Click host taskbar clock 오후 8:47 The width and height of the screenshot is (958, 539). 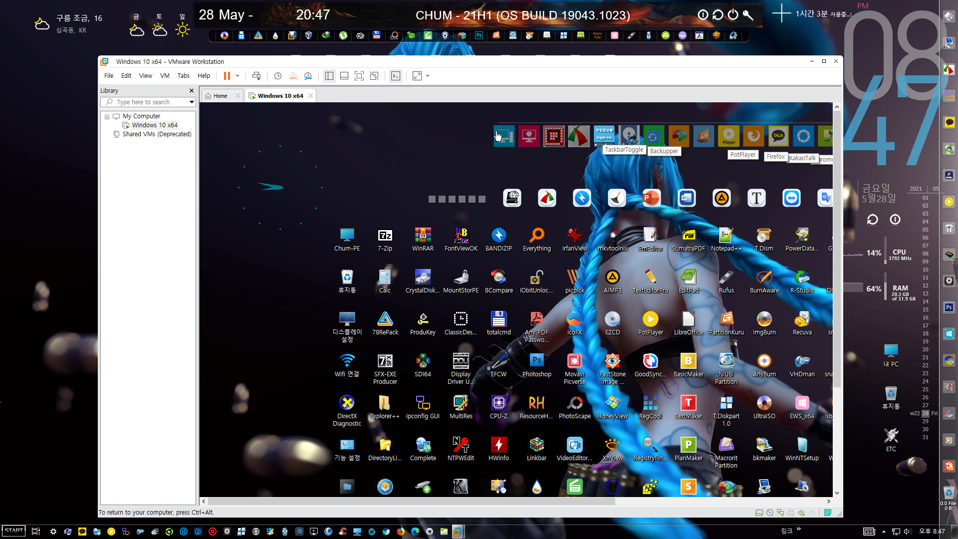[932, 532]
